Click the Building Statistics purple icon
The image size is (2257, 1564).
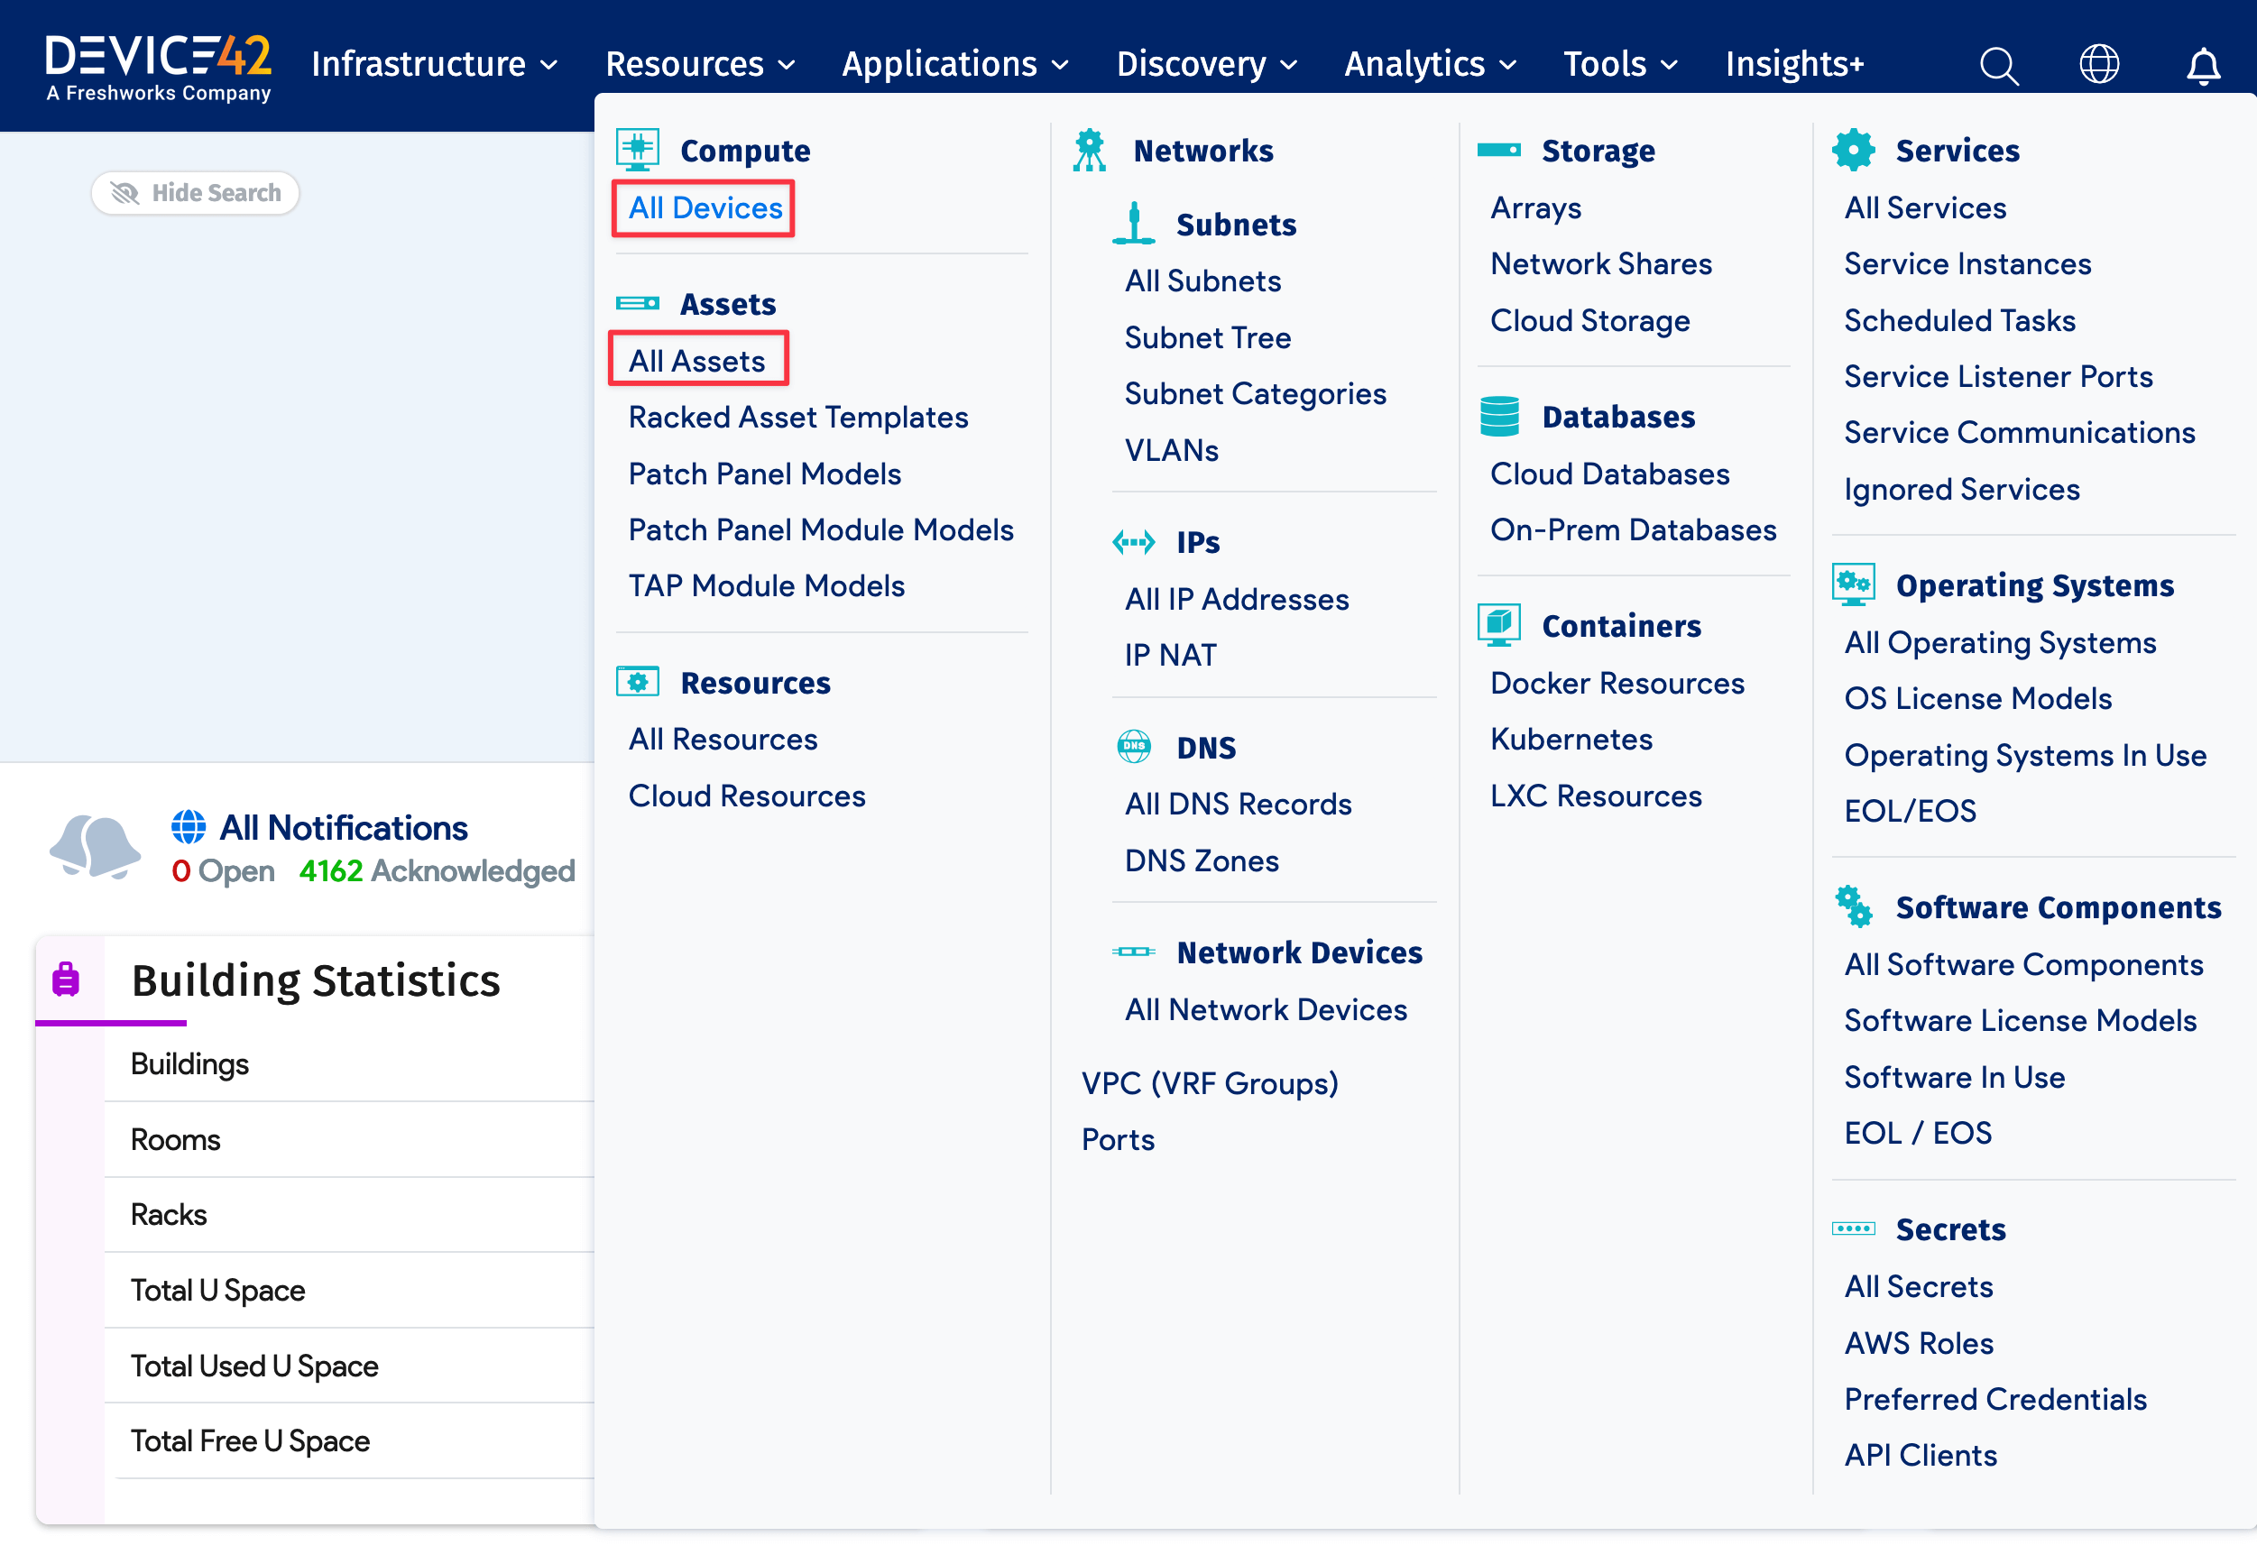point(66,979)
